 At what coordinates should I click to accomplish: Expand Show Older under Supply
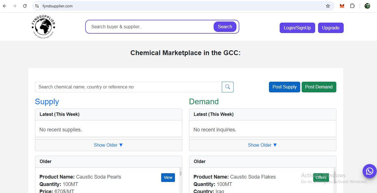(x=108, y=145)
